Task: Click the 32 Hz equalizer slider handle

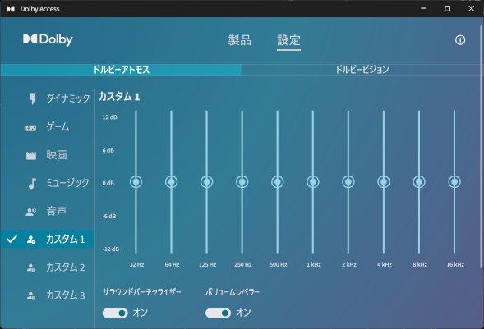Action: [136, 182]
